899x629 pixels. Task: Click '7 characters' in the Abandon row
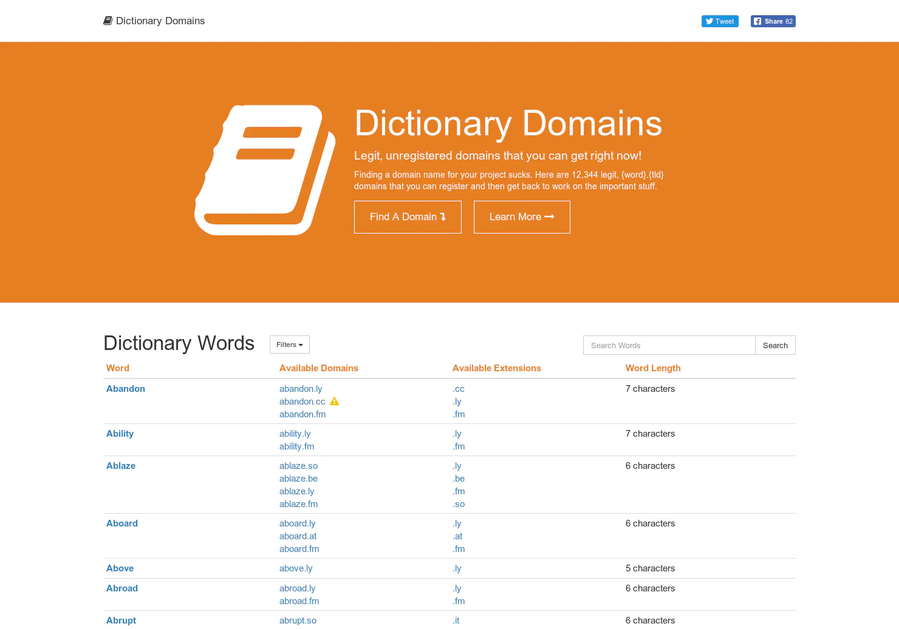[x=650, y=389]
